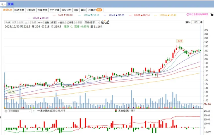The width and height of the screenshot is (214, 135).
Task: Toggle the 融資 overlay button
Action: [34, 22]
